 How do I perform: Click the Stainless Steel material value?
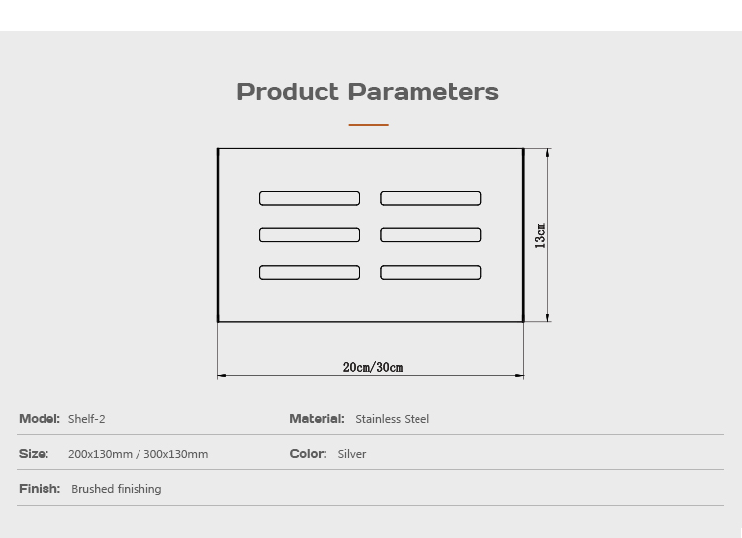pyautogui.click(x=393, y=419)
